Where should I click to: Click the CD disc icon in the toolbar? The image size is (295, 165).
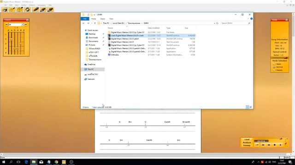[x=28, y=9]
